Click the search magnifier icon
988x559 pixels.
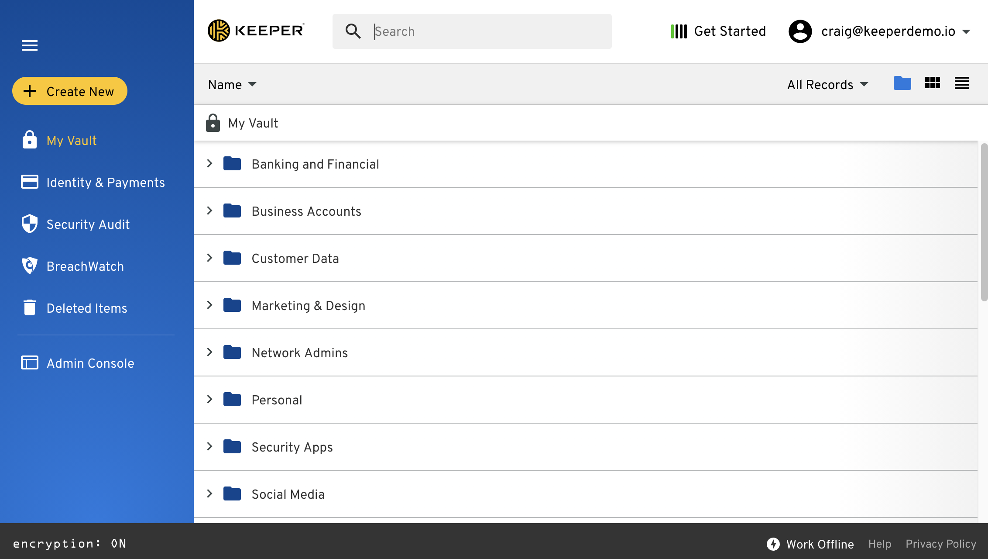353,31
